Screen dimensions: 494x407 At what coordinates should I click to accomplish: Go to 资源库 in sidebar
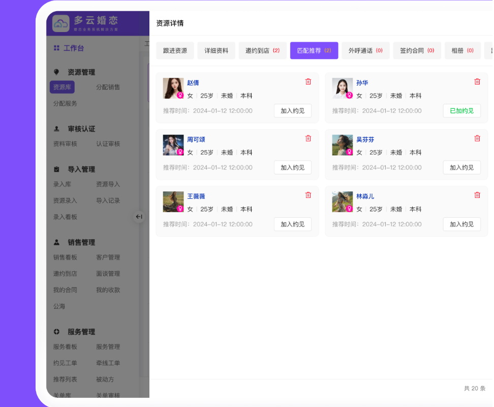pyautogui.click(x=62, y=87)
